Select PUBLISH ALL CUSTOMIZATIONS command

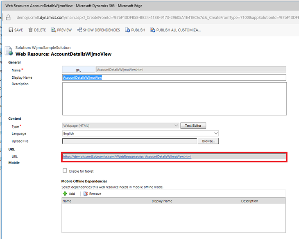pyautogui.click(x=175, y=30)
